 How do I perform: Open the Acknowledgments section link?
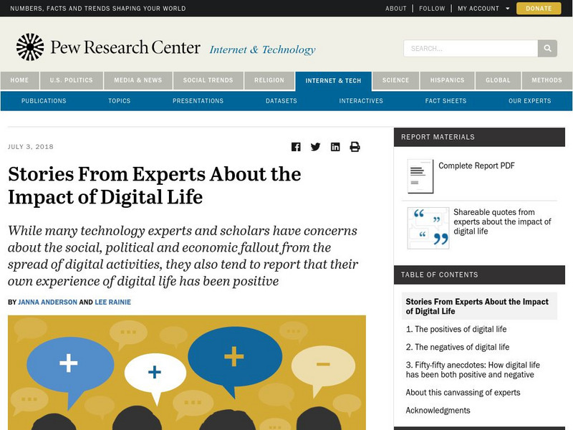click(438, 411)
